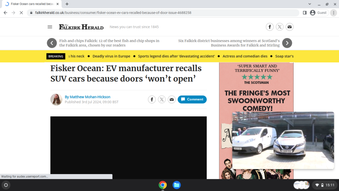Share article by email
The height and width of the screenshot is (191, 339).
tap(172, 99)
